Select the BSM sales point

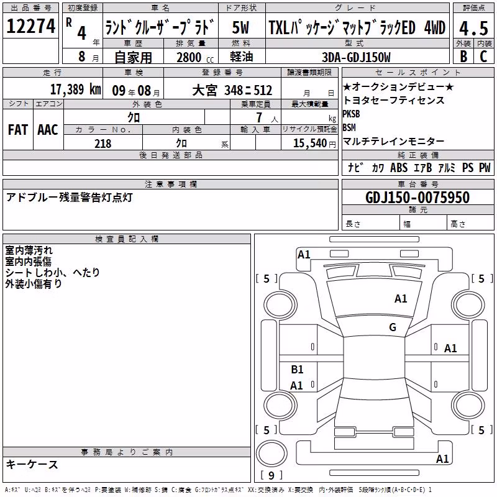349,127
